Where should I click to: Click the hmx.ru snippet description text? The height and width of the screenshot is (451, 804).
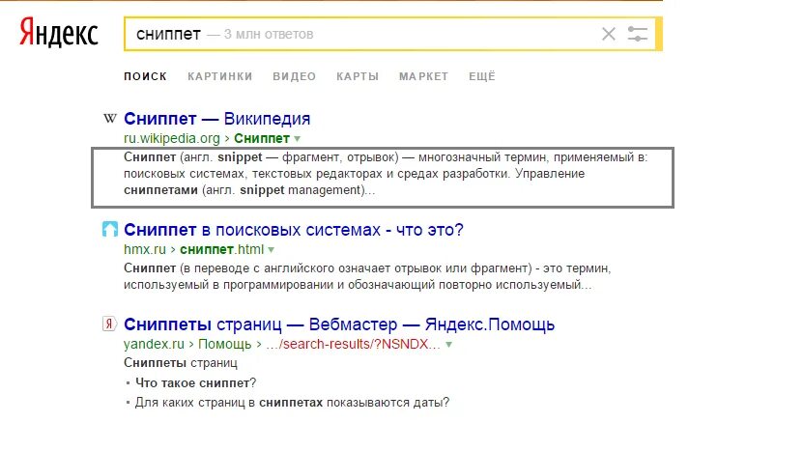click(367, 276)
